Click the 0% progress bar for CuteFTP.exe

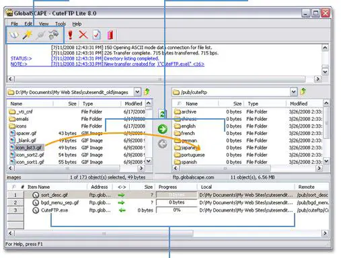(177, 210)
